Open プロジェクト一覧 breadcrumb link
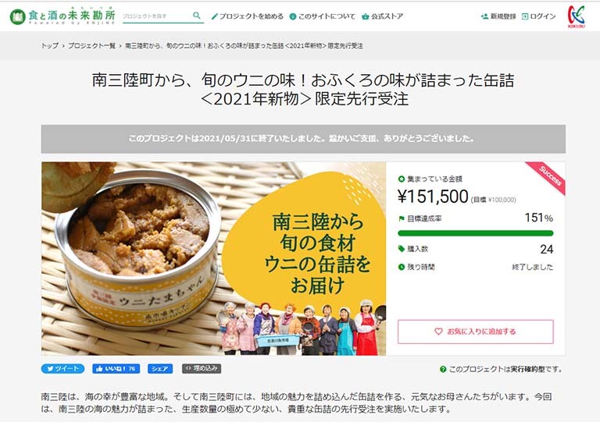Screen dimensions: 600x422 (92, 46)
